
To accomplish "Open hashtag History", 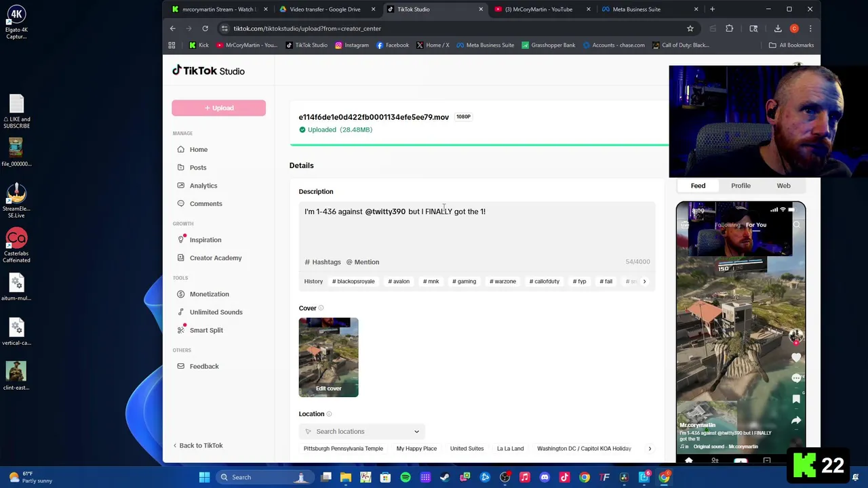I will 313,281.
